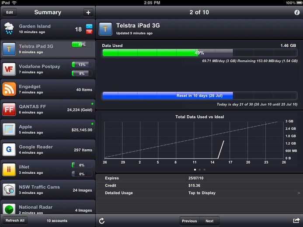Tap Updated 9 minutes ago text
Screen dimensions: 303x227
(x=134, y=33)
